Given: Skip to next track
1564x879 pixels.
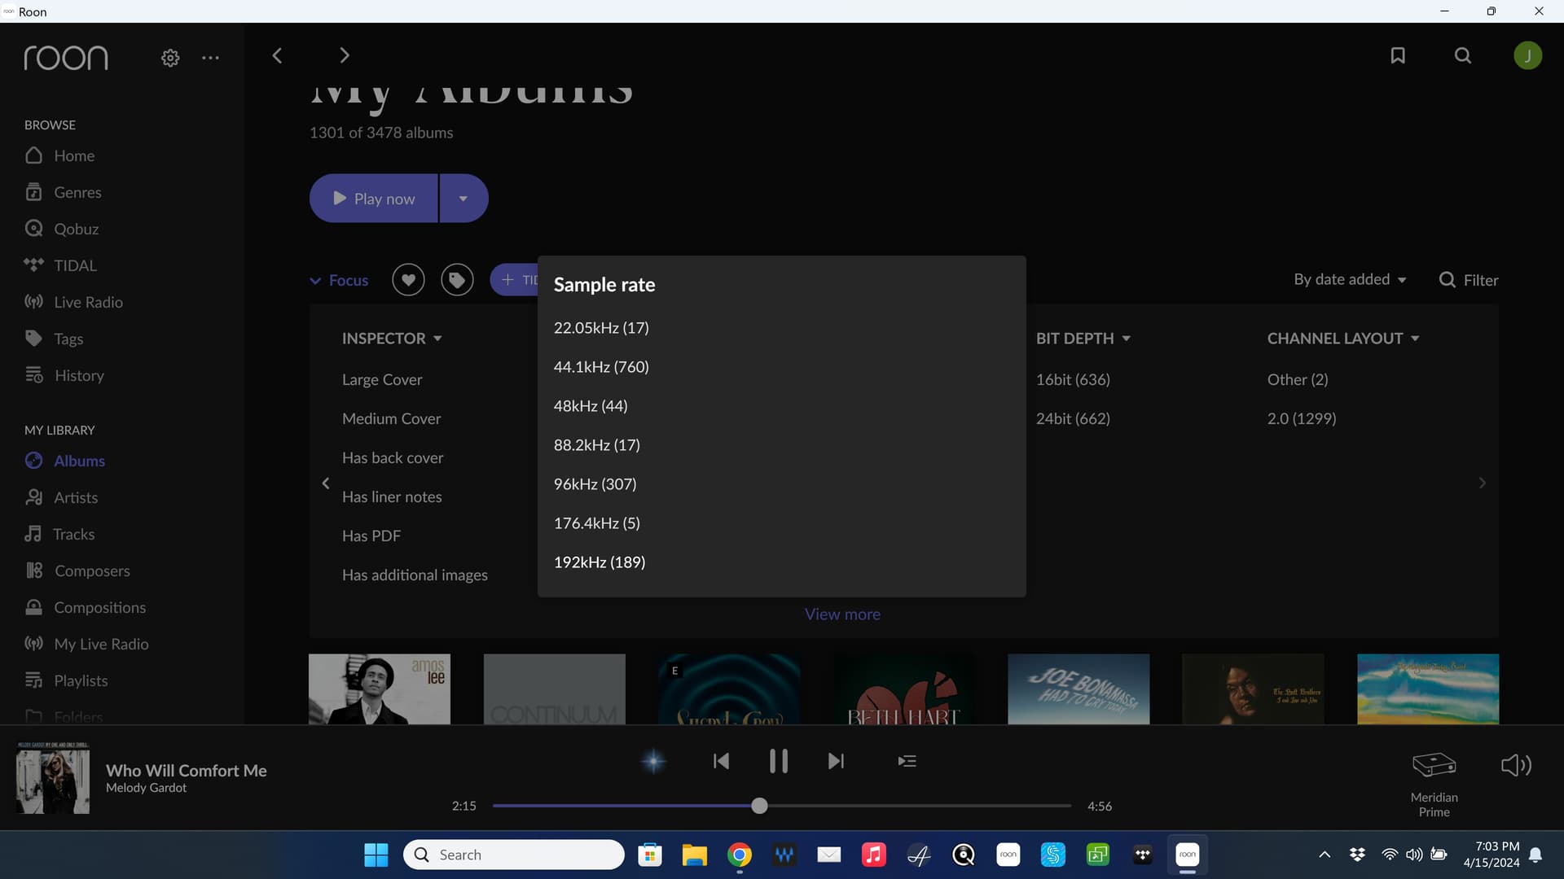Looking at the screenshot, I should [836, 761].
